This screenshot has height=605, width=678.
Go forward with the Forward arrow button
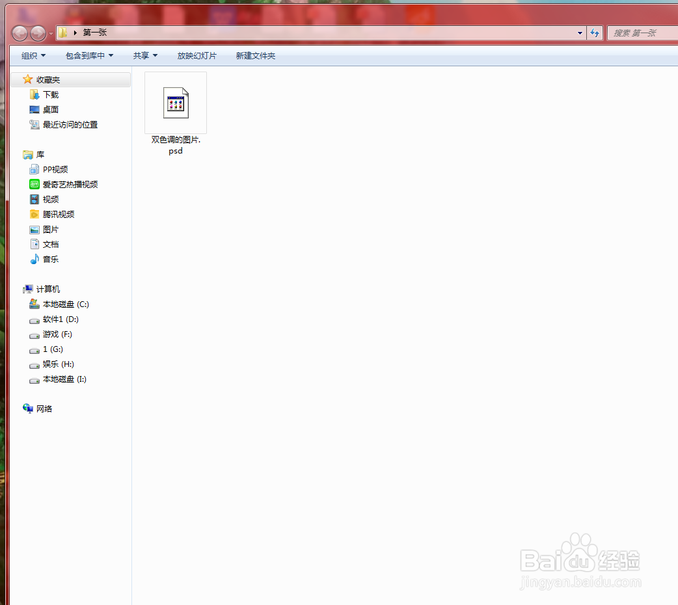pyautogui.click(x=38, y=33)
